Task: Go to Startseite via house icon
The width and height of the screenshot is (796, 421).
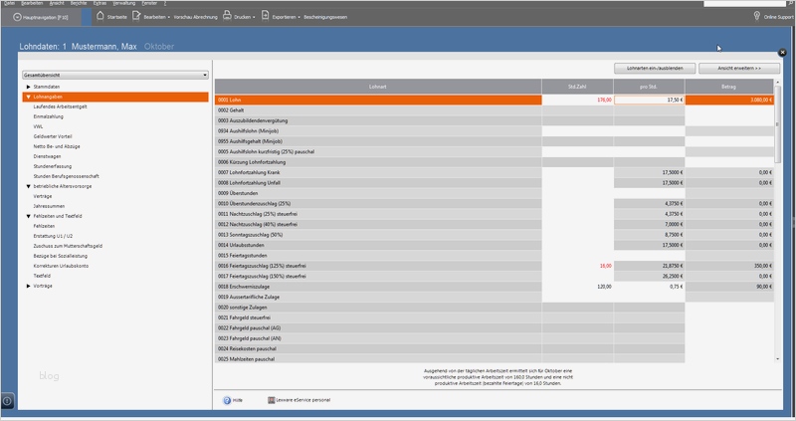Action: click(x=100, y=16)
